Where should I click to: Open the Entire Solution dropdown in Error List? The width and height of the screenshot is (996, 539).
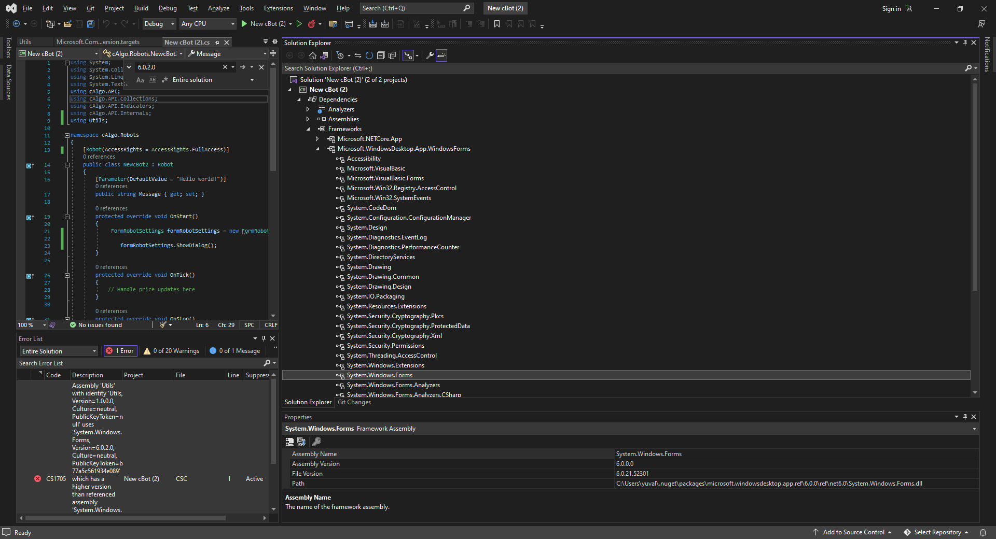click(59, 351)
